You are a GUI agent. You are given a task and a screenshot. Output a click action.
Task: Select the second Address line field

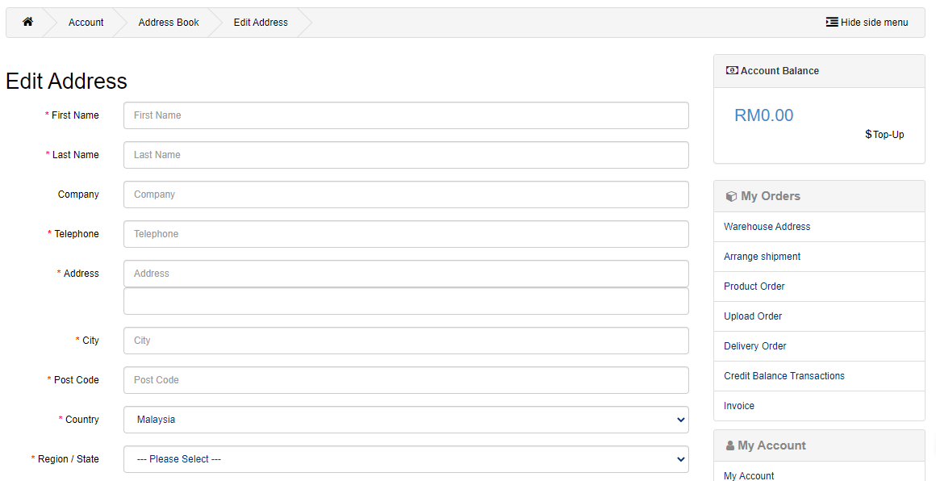(x=406, y=301)
